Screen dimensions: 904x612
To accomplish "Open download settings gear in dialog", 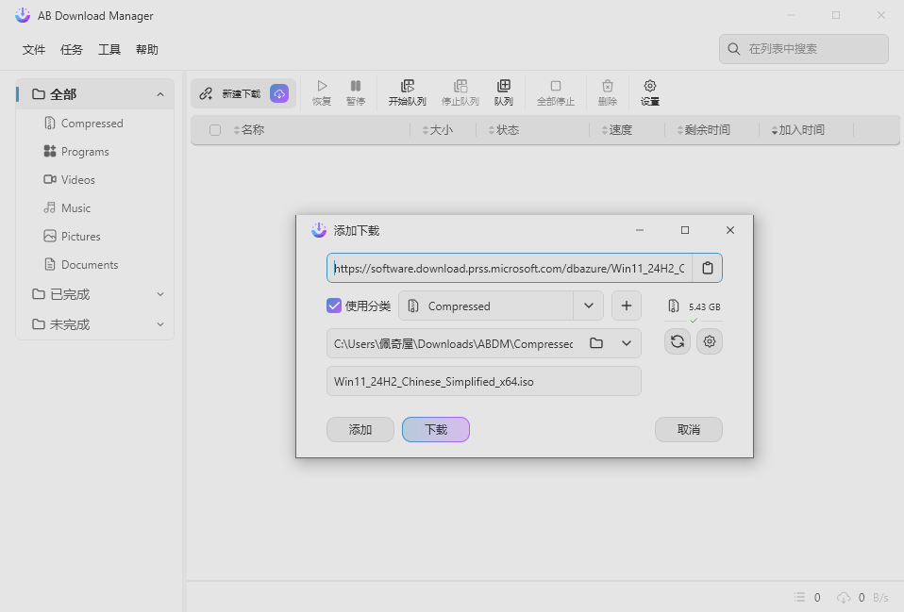I will pyautogui.click(x=710, y=341).
